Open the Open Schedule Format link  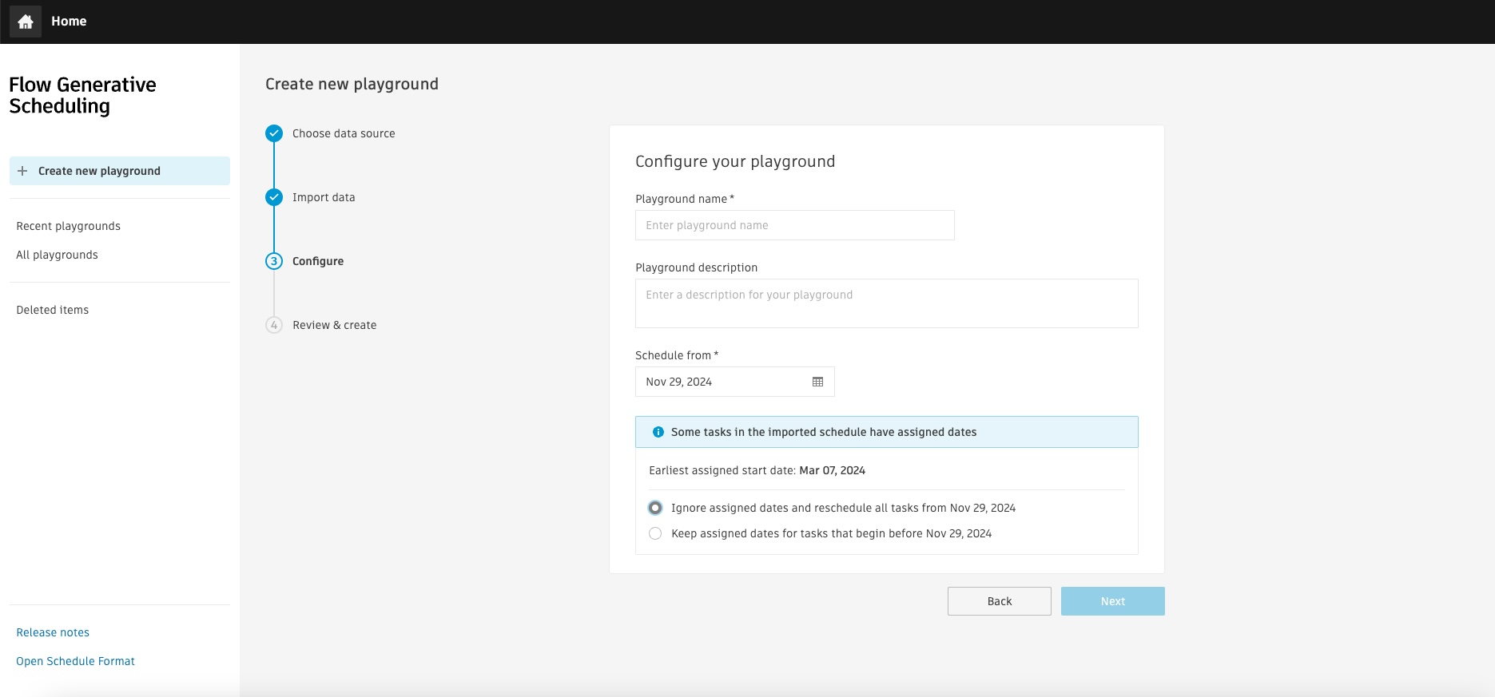[x=76, y=661]
